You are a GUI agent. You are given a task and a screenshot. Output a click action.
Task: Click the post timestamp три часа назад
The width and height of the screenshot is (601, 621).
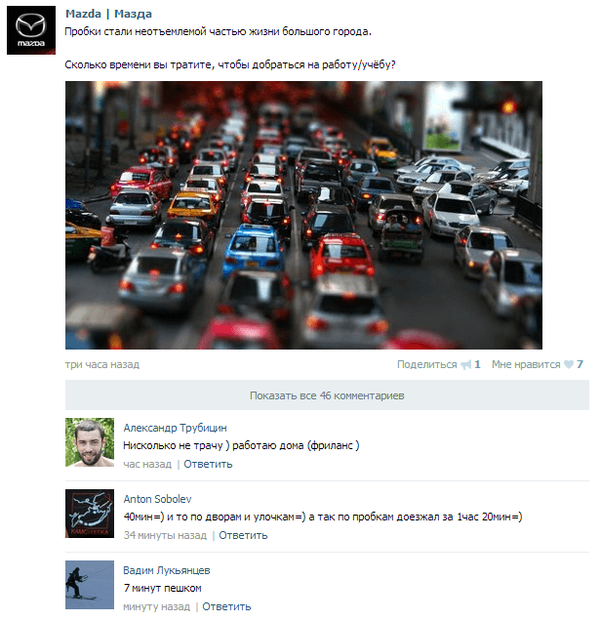[x=102, y=364]
